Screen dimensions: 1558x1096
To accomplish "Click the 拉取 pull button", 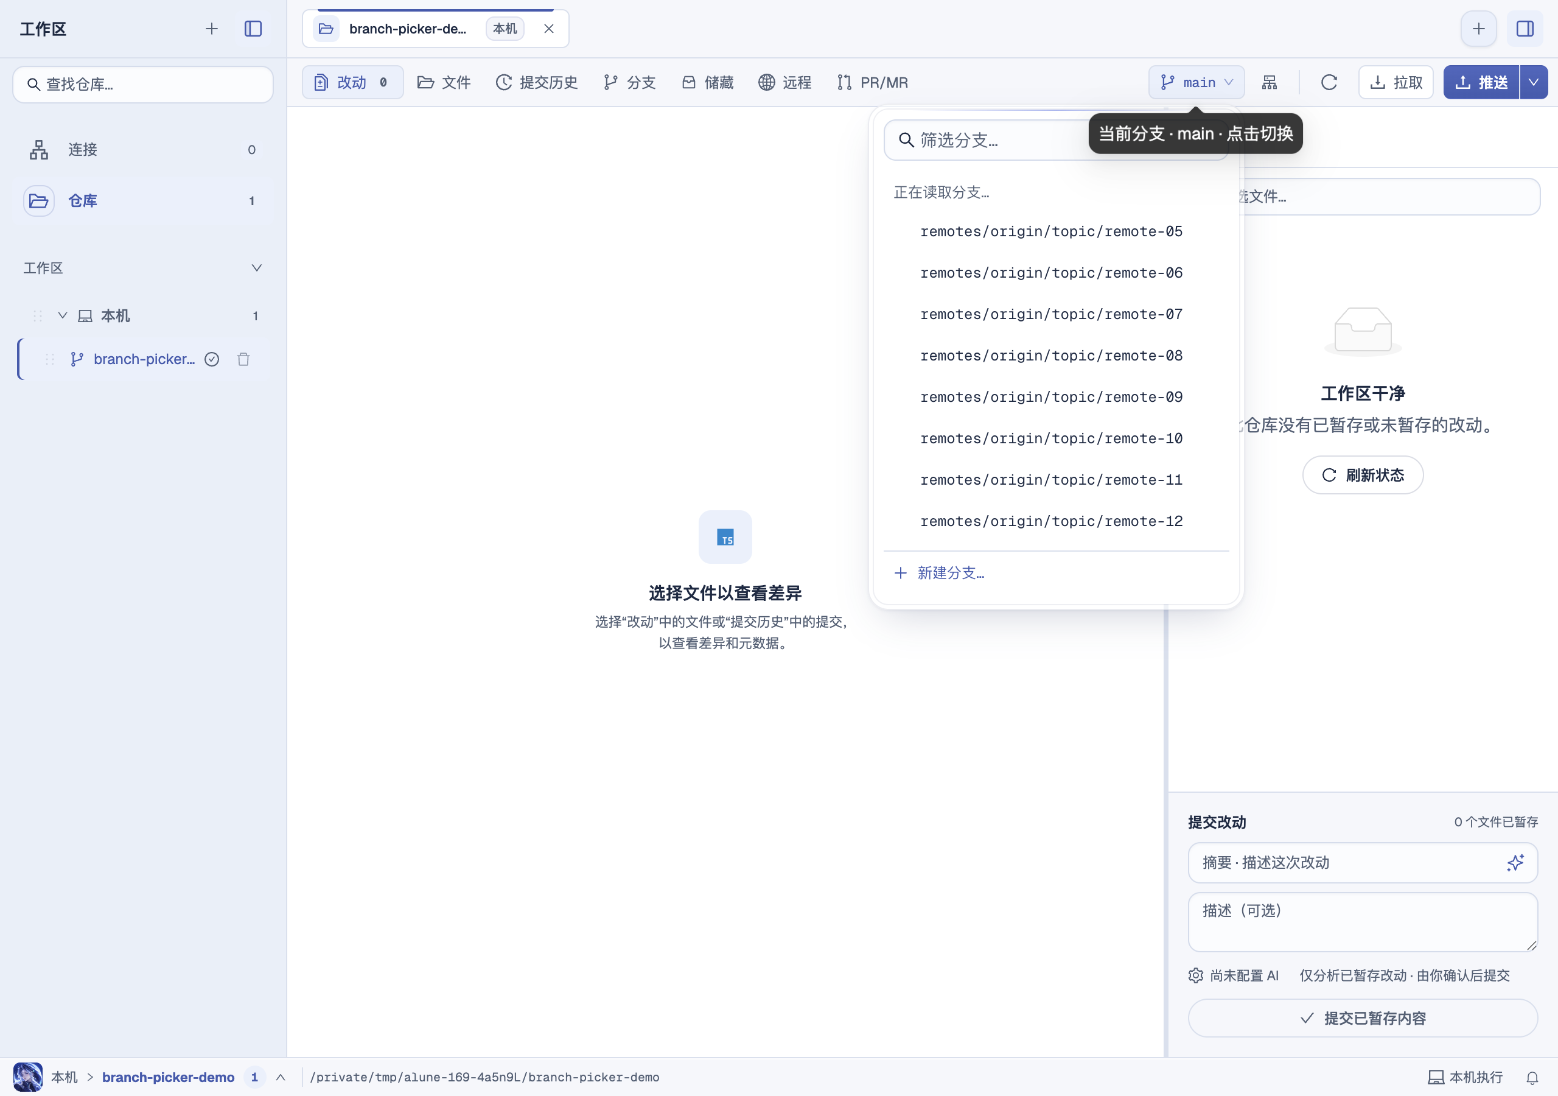I will (1396, 82).
